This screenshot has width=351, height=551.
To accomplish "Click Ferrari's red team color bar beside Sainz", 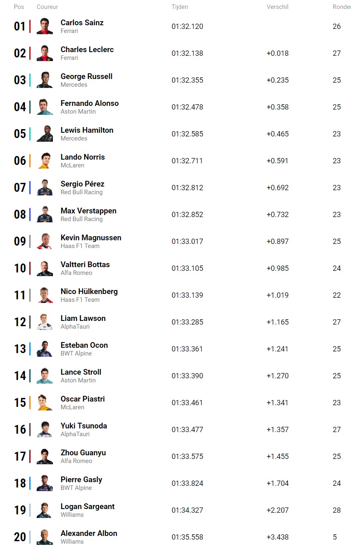I will [x=30, y=26].
